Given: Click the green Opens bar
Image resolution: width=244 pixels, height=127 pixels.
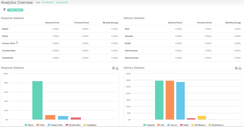Looking at the screenshot, I should pos(37,100).
